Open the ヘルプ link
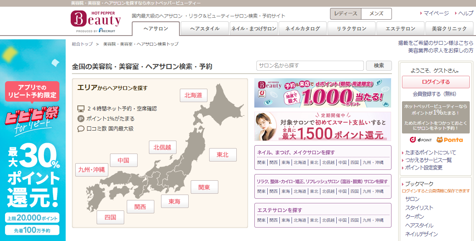The height and width of the screenshot is (241, 476). (466, 13)
